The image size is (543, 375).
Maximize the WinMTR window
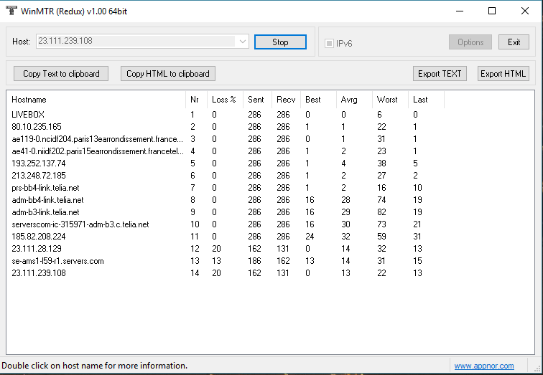[x=492, y=11]
